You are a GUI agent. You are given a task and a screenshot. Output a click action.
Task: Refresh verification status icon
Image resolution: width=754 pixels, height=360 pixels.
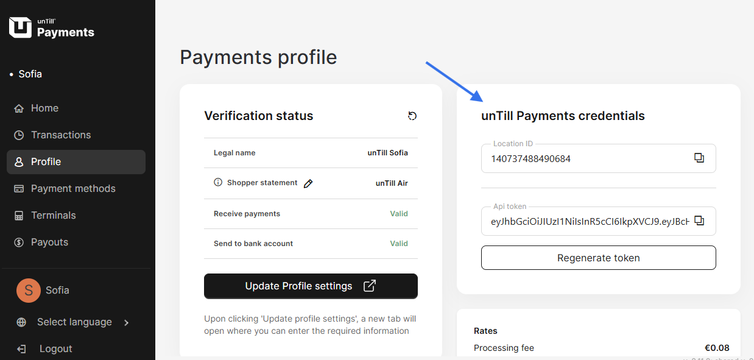[x=412, y=116]
